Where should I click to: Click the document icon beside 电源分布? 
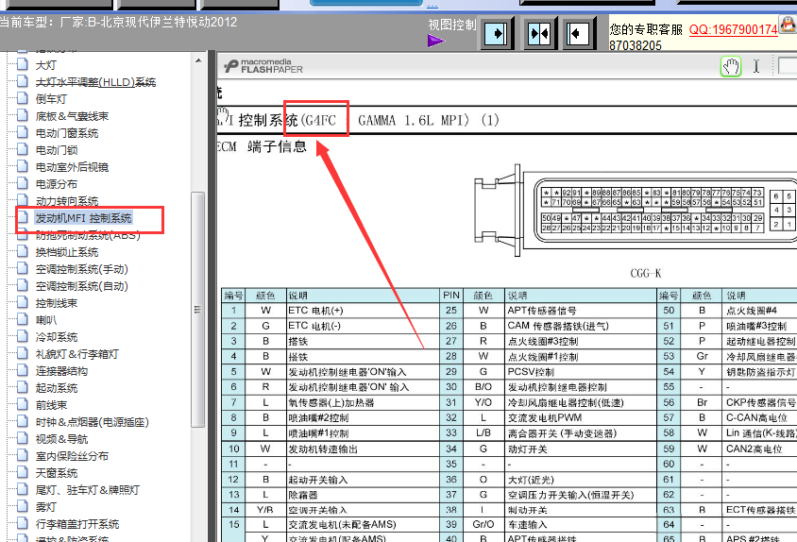click(23, 183)
